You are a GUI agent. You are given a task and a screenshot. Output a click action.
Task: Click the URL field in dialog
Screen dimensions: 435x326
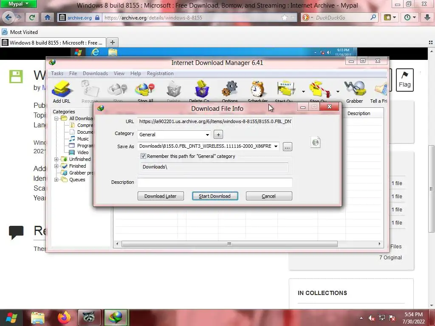tap(215, 121)
